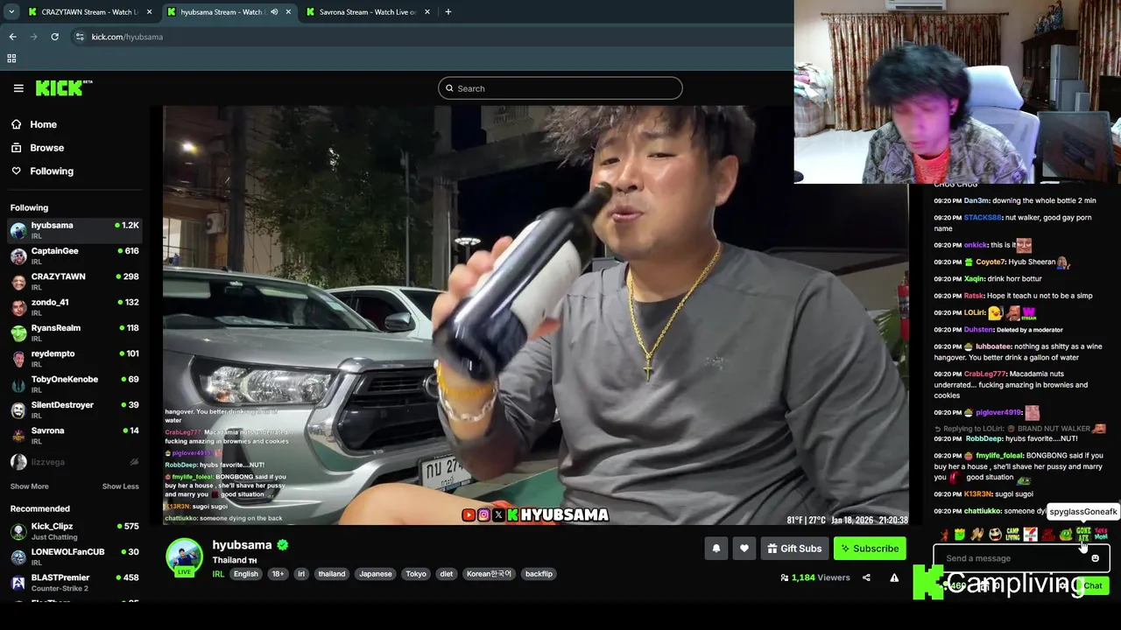This screenshot has height=630, width=1121.
Task: Click the green Chat send button
Action: pos(1092,585)
